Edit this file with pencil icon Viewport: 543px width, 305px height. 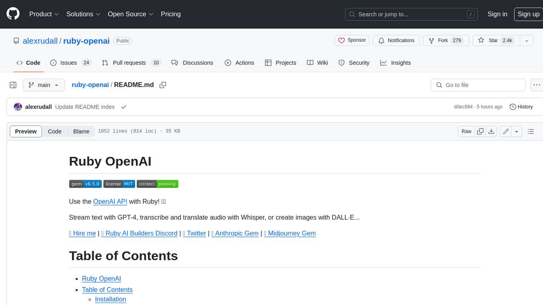tap(506, 131)
